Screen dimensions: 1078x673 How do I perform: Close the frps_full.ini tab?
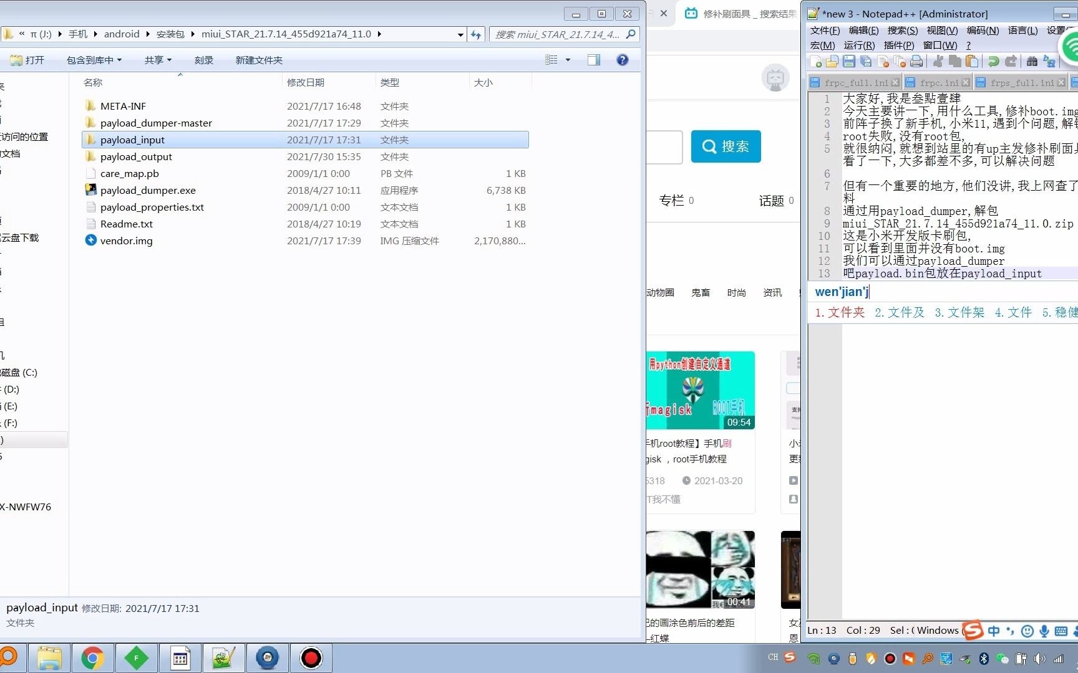pyautogui.click(x=1061, y=82)
